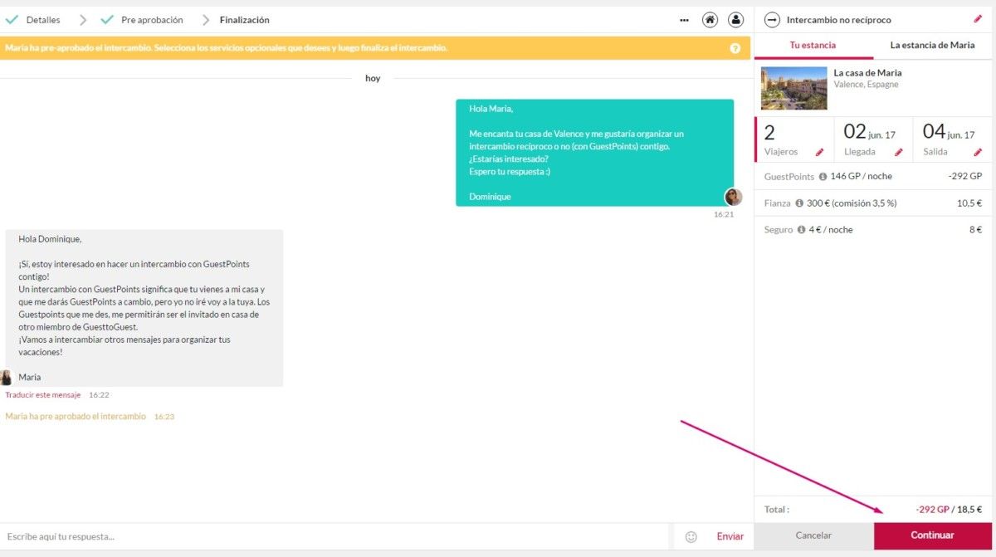The height and width of the screenshot is (557, 996).
Task: Click Dominique's avatar on sent message
Action: tap(733, 197)
